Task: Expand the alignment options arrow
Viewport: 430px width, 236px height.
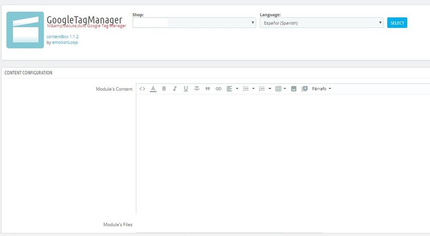Action: pyautogui.click(x=237, y=89)
